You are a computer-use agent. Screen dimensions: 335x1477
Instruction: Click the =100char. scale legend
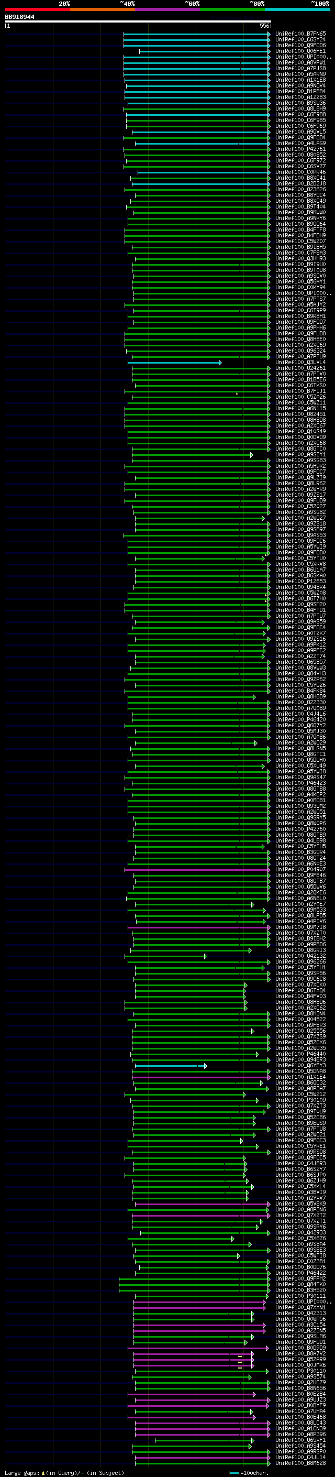point(249,1473)
